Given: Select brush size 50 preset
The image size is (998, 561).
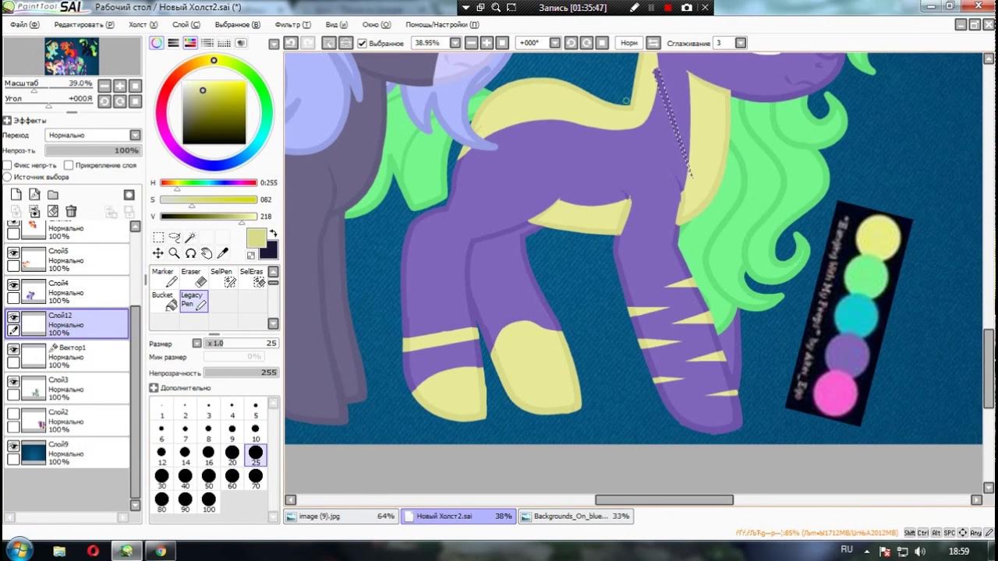Looking at the screenshot, I should [208, 479].
